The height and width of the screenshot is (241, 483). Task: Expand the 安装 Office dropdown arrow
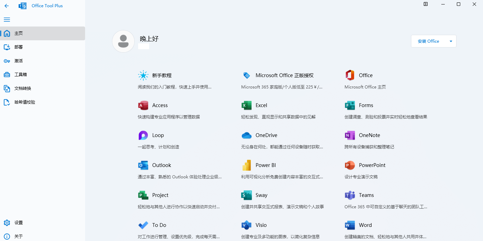click(x=451, y=41)
